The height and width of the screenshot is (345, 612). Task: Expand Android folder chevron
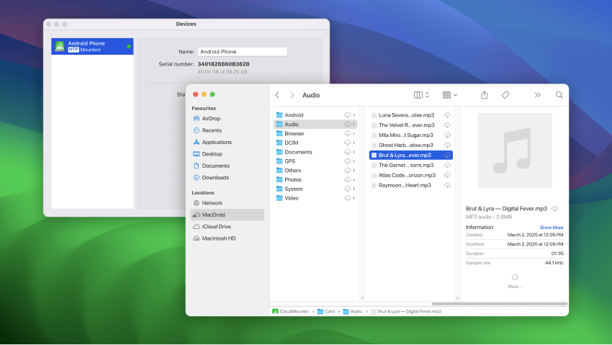pos(354,115)
